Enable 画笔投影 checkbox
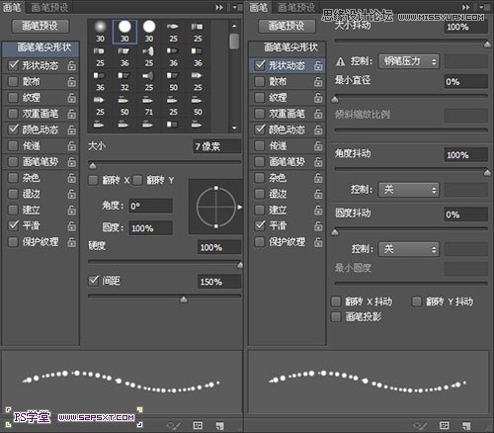This screenshot has width=494, height=433. (336, 317)
